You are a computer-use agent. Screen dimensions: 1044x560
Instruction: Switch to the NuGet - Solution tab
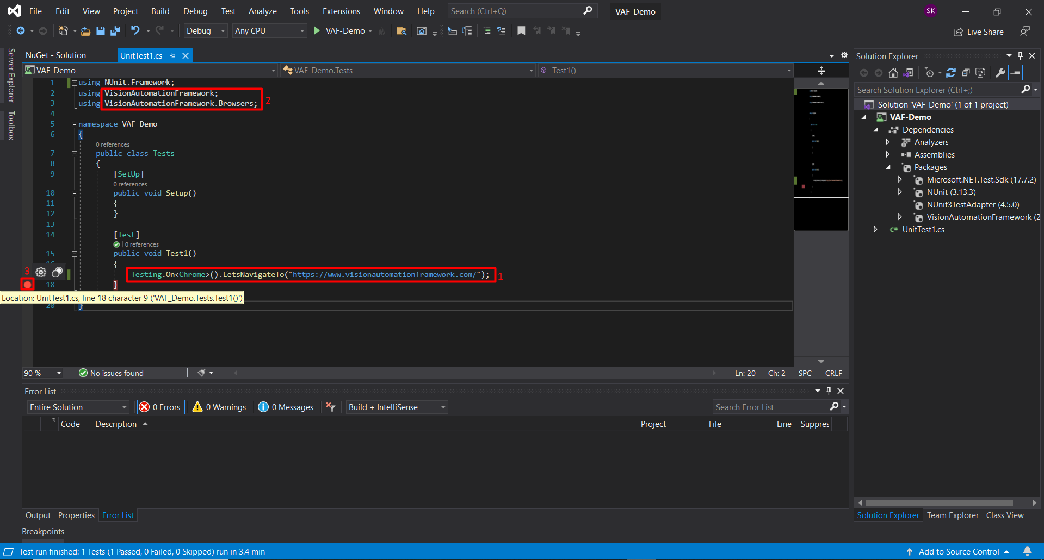point(55,55)
